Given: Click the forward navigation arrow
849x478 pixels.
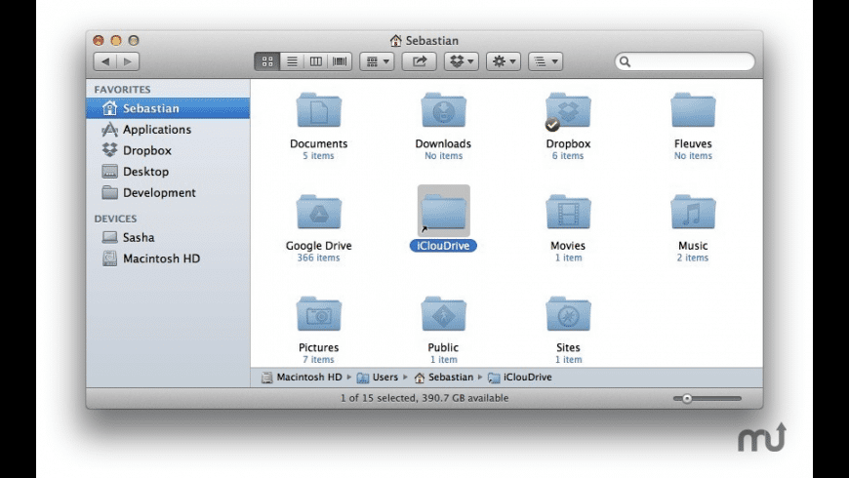Looking at the screenshot, I should (x=128, y=61).
